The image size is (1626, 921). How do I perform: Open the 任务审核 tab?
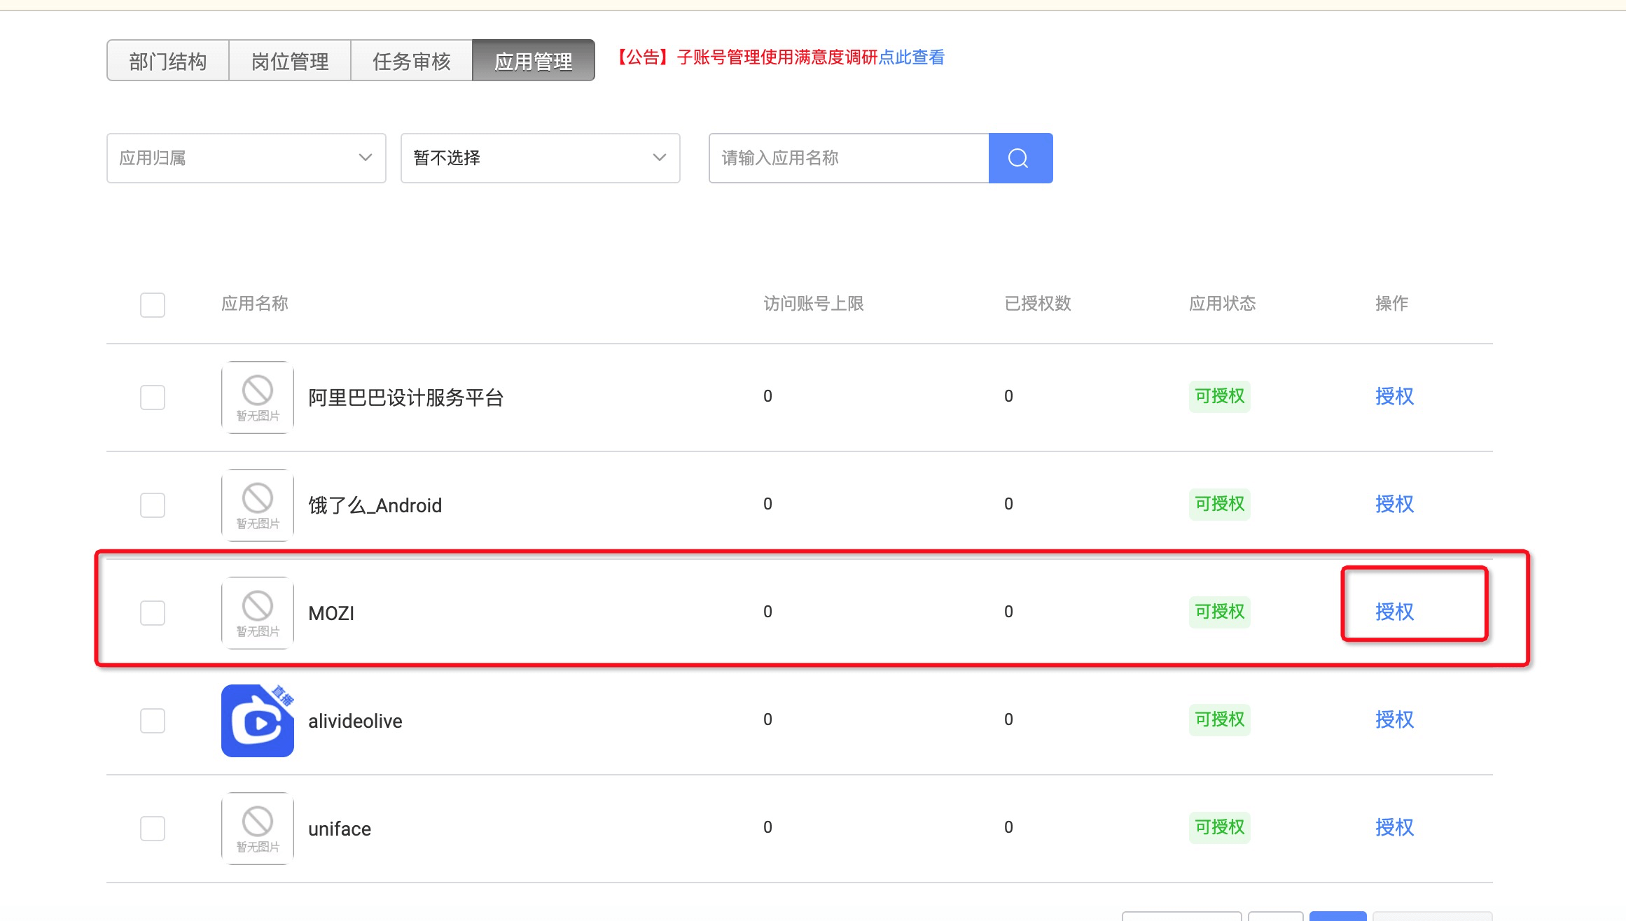412,61
